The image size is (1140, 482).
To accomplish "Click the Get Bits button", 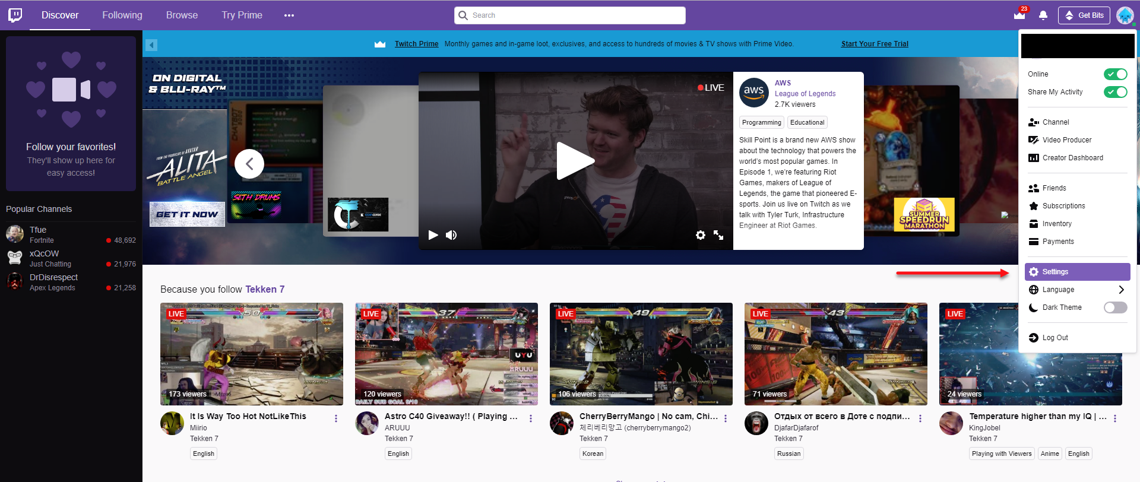I will point(1084,15).
